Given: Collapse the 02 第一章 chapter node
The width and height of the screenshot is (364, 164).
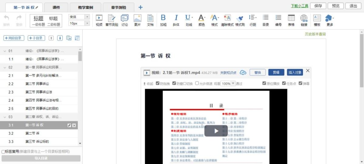Looking at the screenshot, I should coord(5,67).
